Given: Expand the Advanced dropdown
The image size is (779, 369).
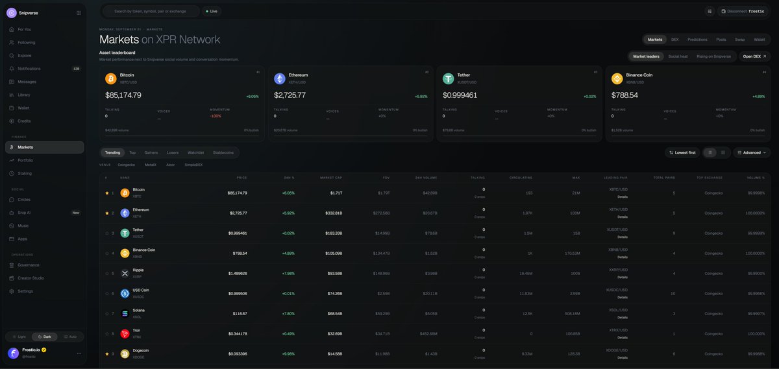Looking at the screenshot, I should coord(752,152).
